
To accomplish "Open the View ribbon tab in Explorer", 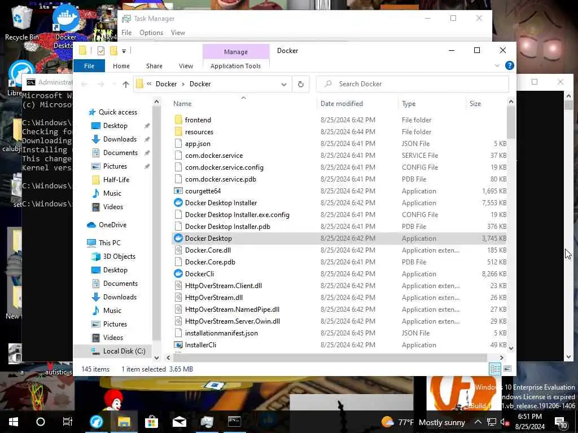I will (186, 66).
